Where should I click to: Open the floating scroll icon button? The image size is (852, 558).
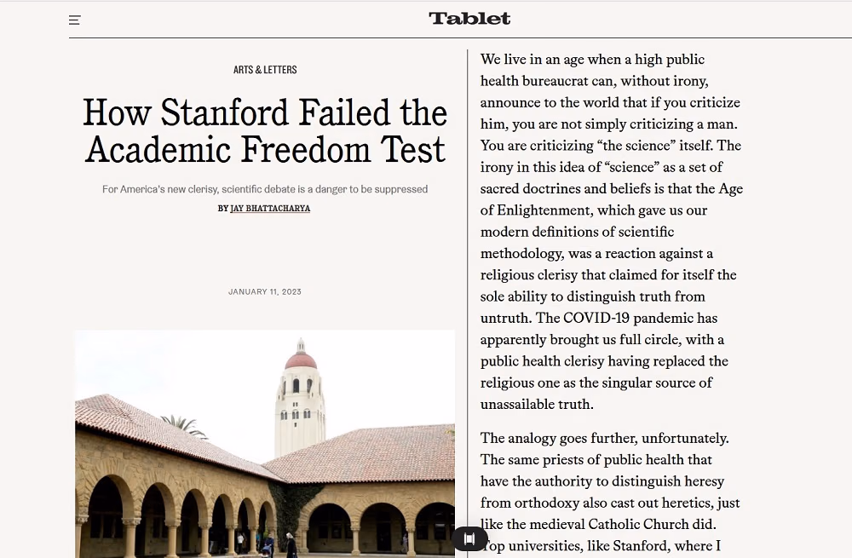tap(469, 538)
